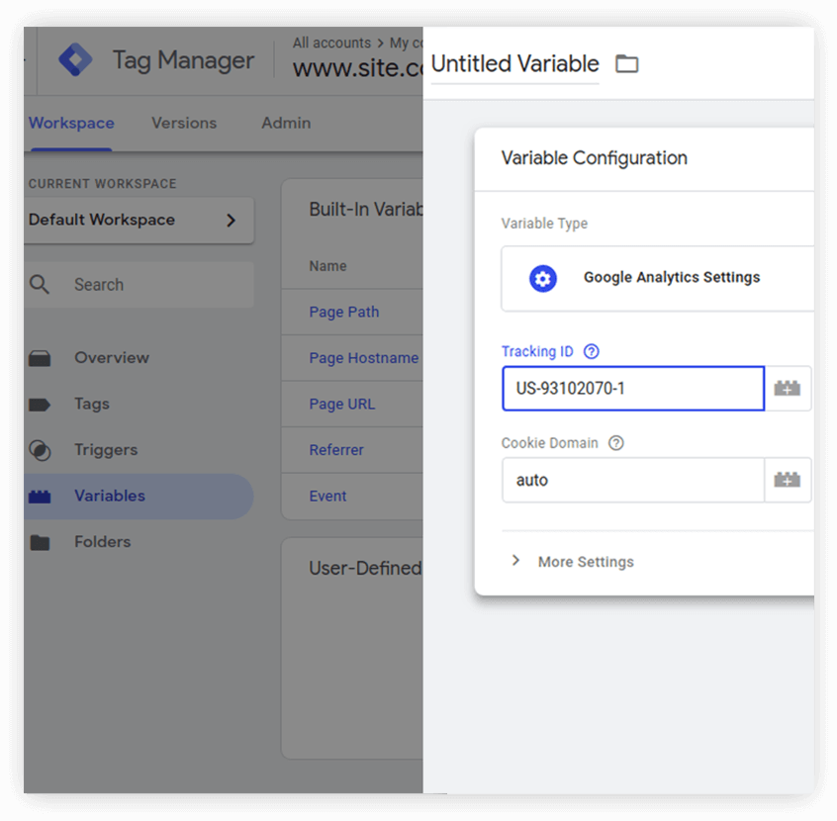Click the Triggers sidebar icon
Image resolution: width=837 pixels, height=821 pixels.
40,450
